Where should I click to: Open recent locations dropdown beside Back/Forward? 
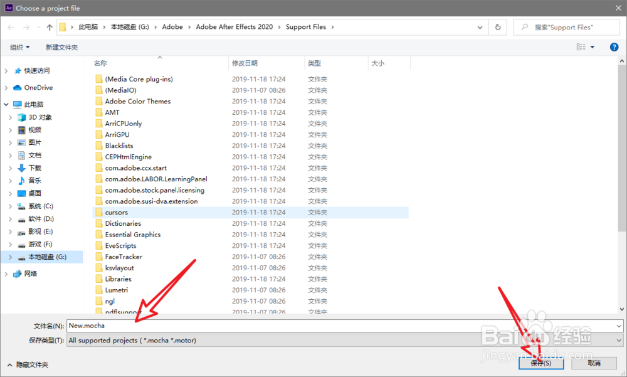(x=39, y=27)
